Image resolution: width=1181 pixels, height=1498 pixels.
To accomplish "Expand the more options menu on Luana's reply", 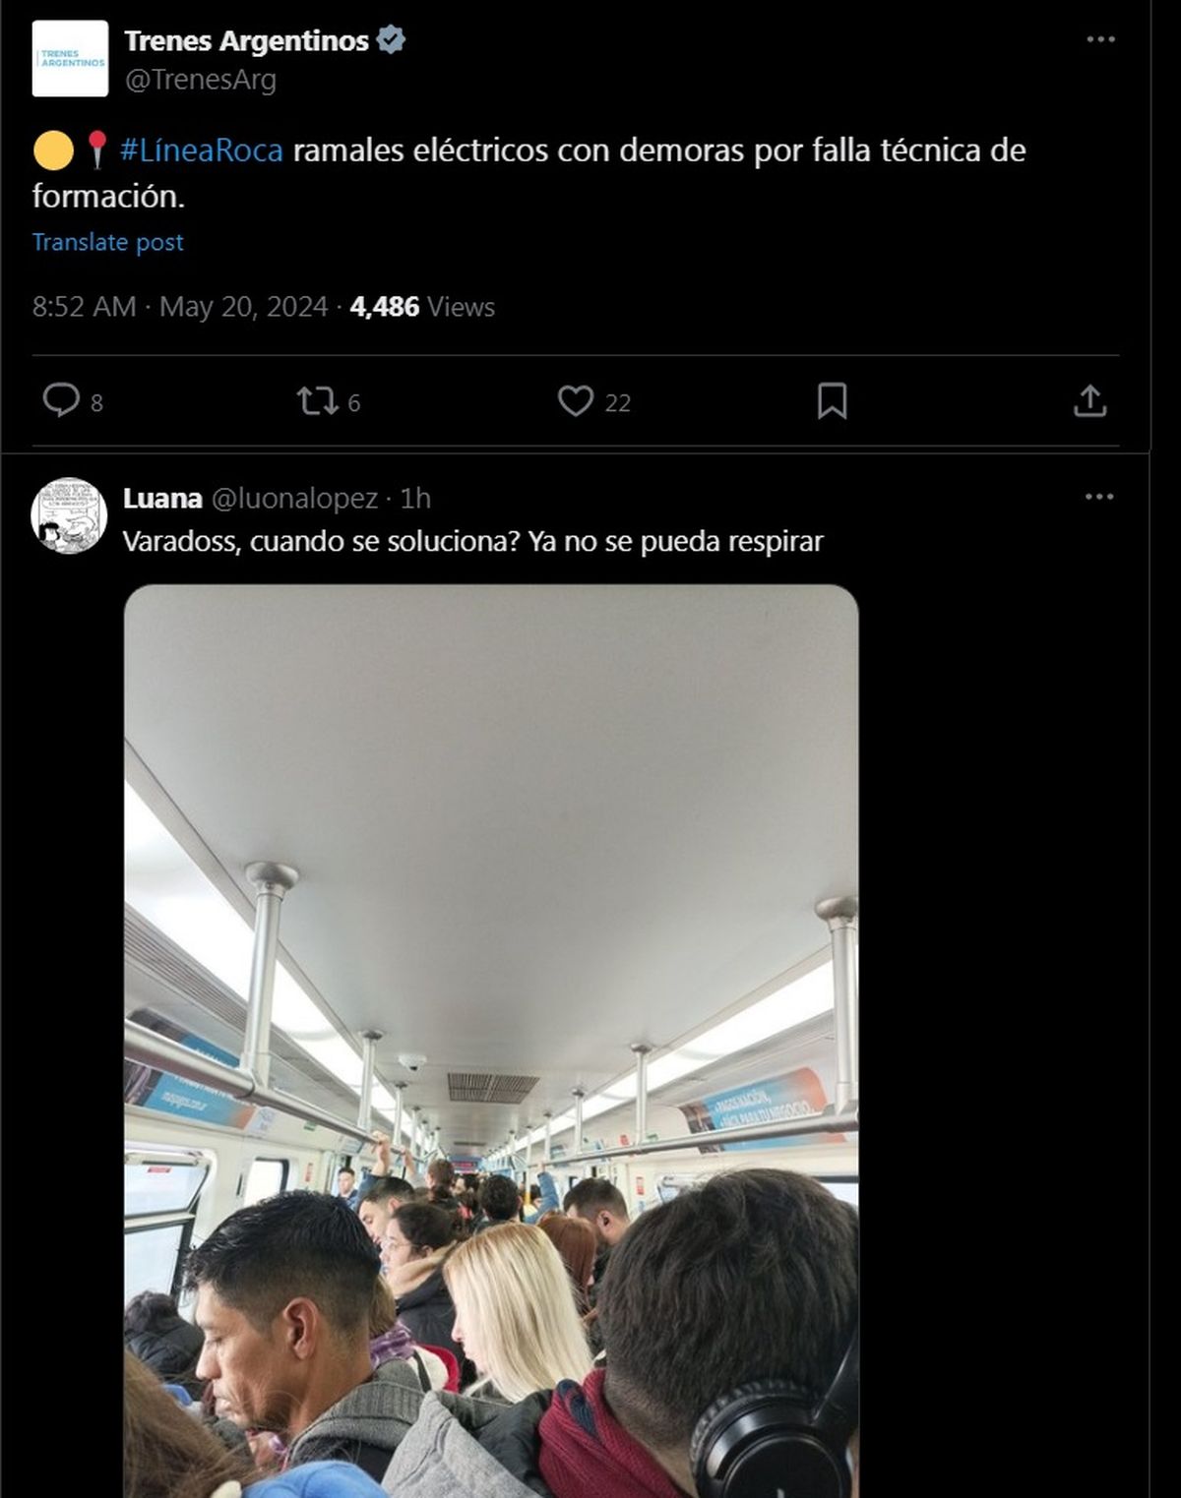I will pos(1098,497).
